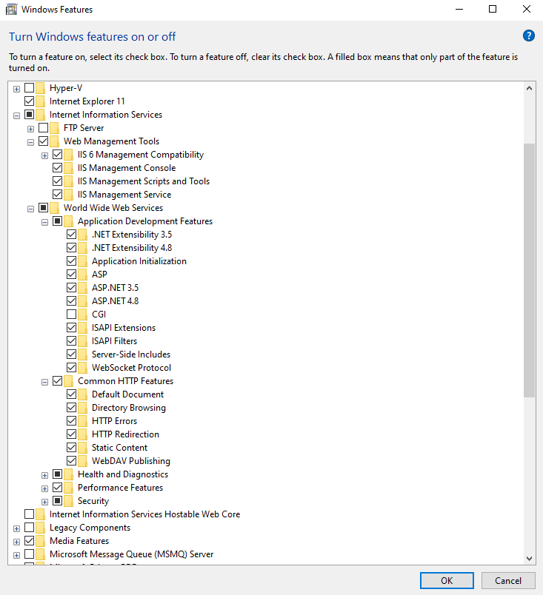
Task: Click the blue help question mark icon
Action: pos(529,36)
